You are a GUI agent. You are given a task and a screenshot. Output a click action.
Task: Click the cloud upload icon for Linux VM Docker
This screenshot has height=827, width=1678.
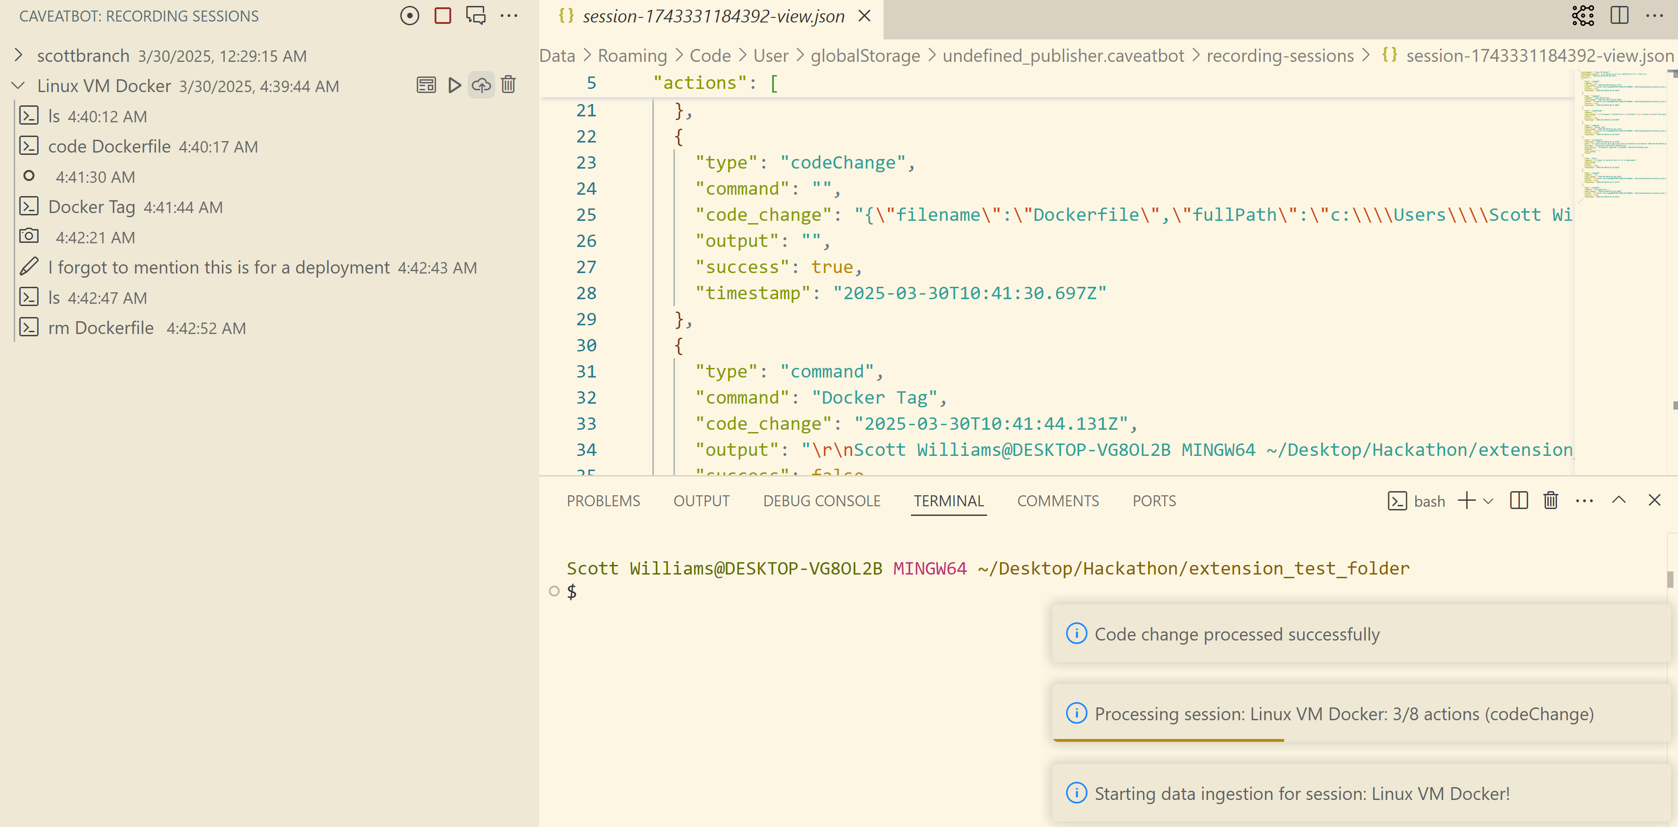click(x=481, y=85)
